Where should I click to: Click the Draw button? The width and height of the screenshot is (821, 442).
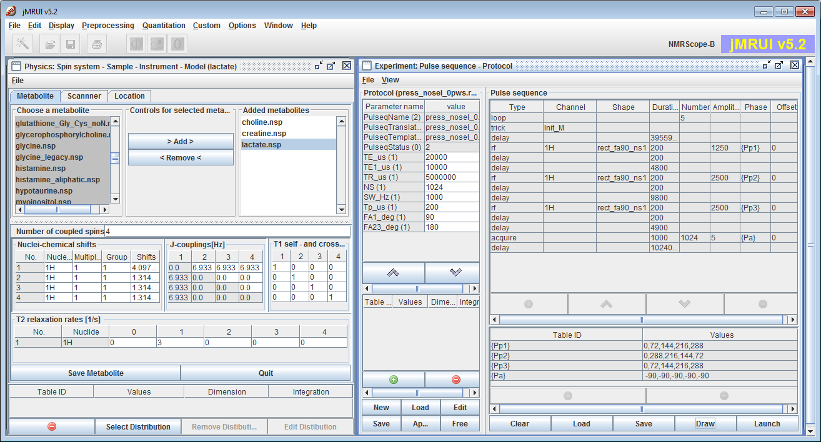pos(705,423)
